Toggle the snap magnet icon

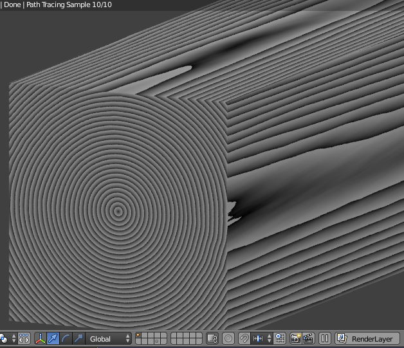coord(244,338)
